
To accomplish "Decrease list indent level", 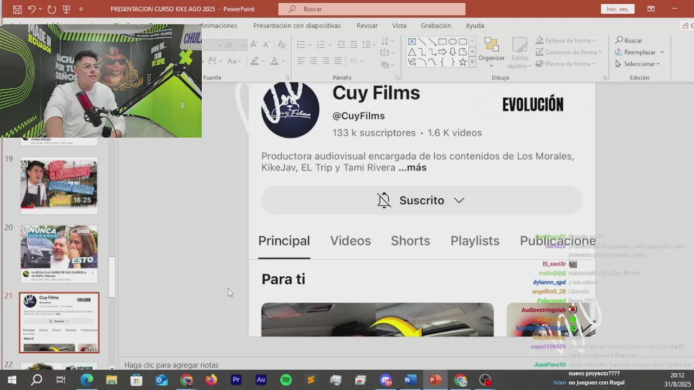I will 341,45.
